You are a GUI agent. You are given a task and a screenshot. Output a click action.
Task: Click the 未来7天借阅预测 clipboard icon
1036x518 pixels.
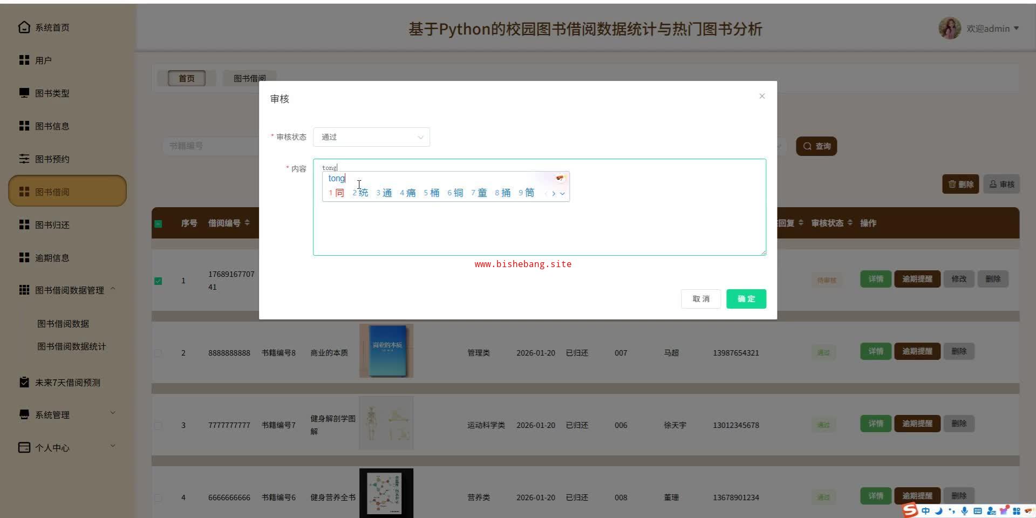pos(24,382)
